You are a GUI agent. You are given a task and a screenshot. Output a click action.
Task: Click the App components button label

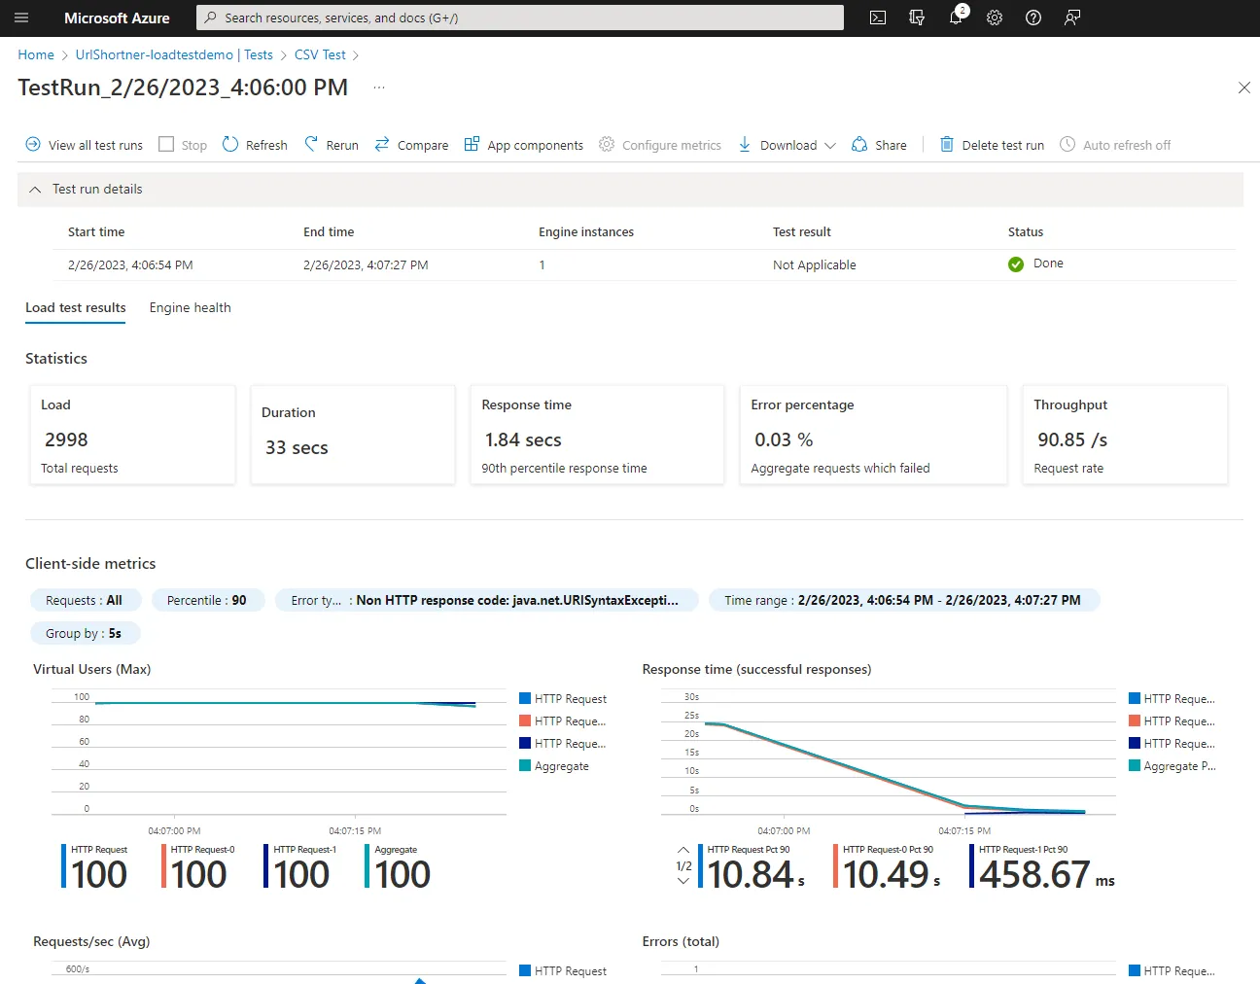click(x=536, y=145)
